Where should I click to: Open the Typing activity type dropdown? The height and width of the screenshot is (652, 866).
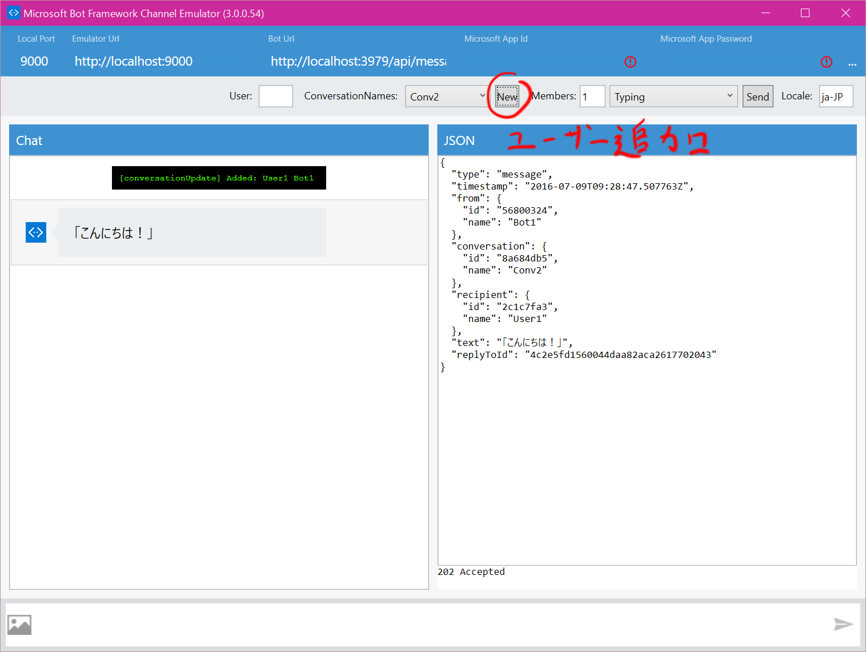point(673,96)
